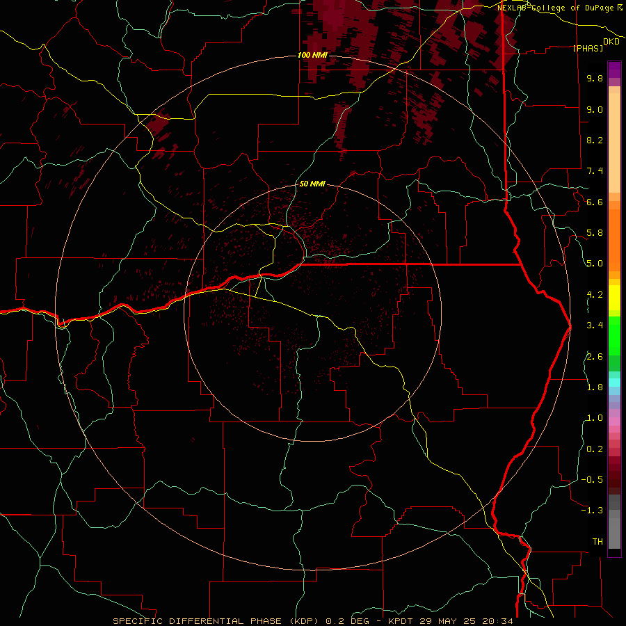Click the 1.0 scale label
Viewport: 626px width, 626px height.
(x=595, y=418)
